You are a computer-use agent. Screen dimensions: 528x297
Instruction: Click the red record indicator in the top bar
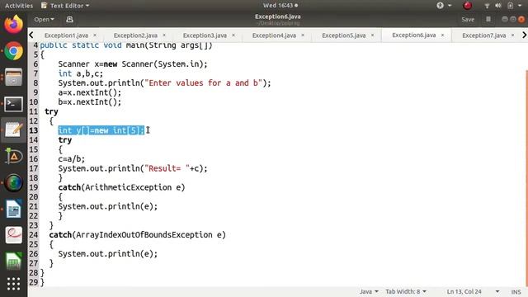point(468,6)
